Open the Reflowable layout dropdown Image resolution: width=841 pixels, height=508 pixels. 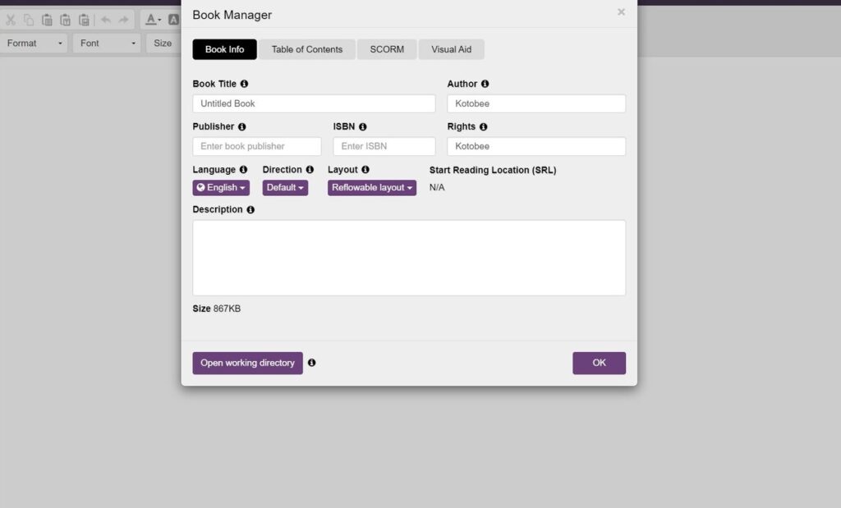pyautogui.click(x=371, y=187)
